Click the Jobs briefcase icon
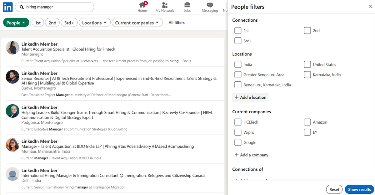Image resolution: width=375 pixels, height=195 pixels. pos(187,5)
